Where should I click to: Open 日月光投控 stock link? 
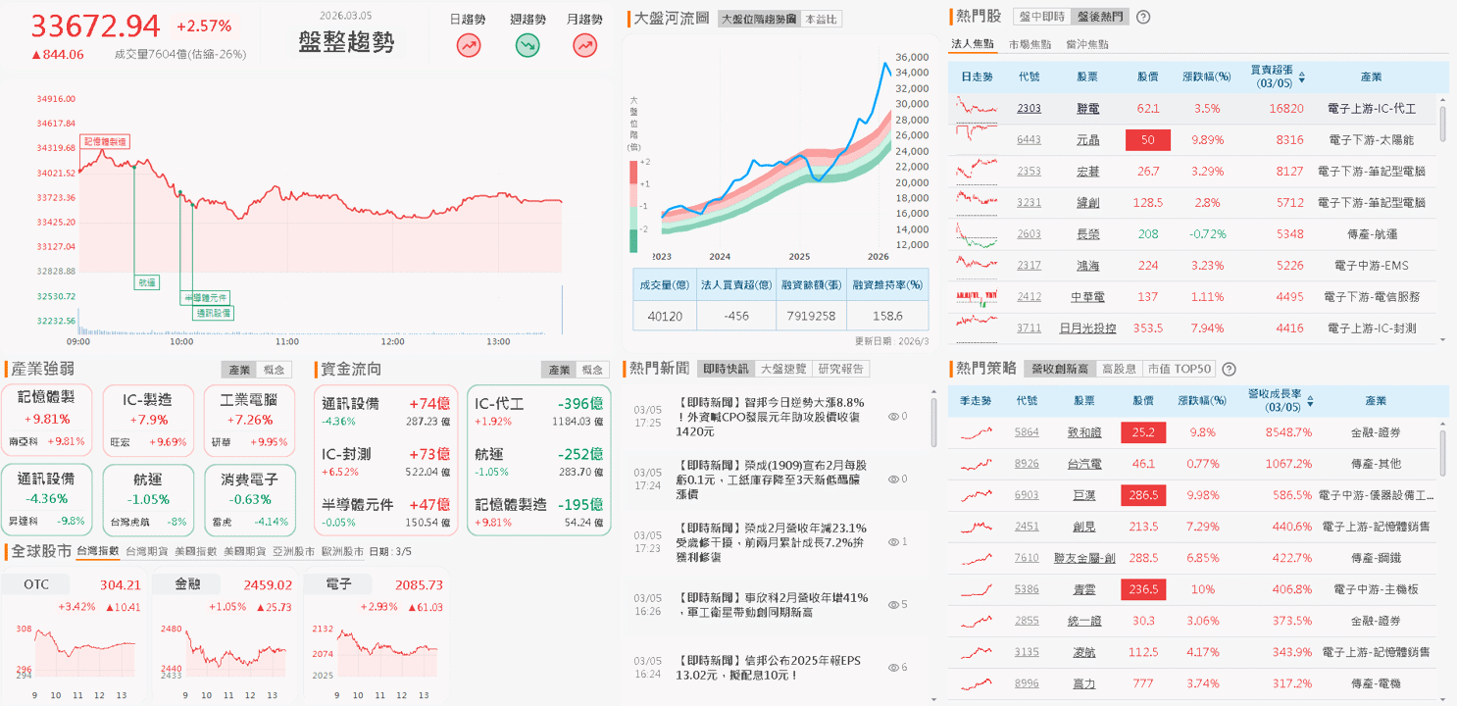[1088, 328]
